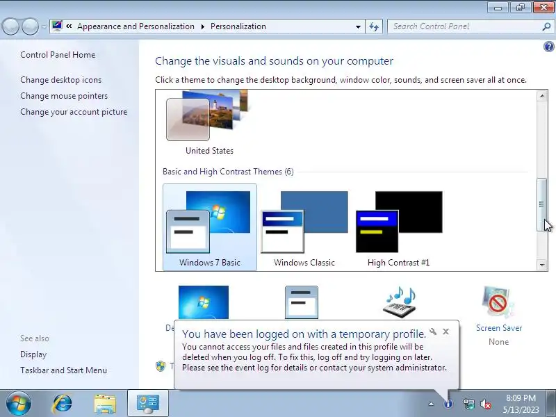Expand the address bar history dropdown
Screen dimensions: 556x417
358,26
